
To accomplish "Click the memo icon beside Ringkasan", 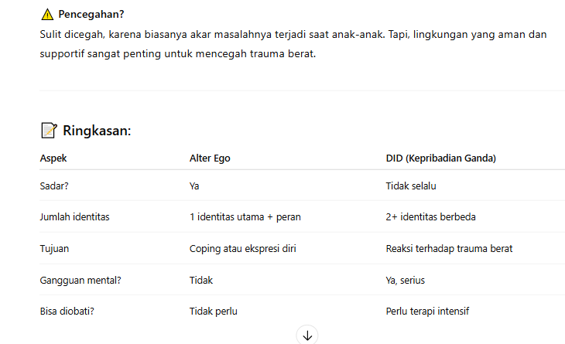I will click(48, 131).
